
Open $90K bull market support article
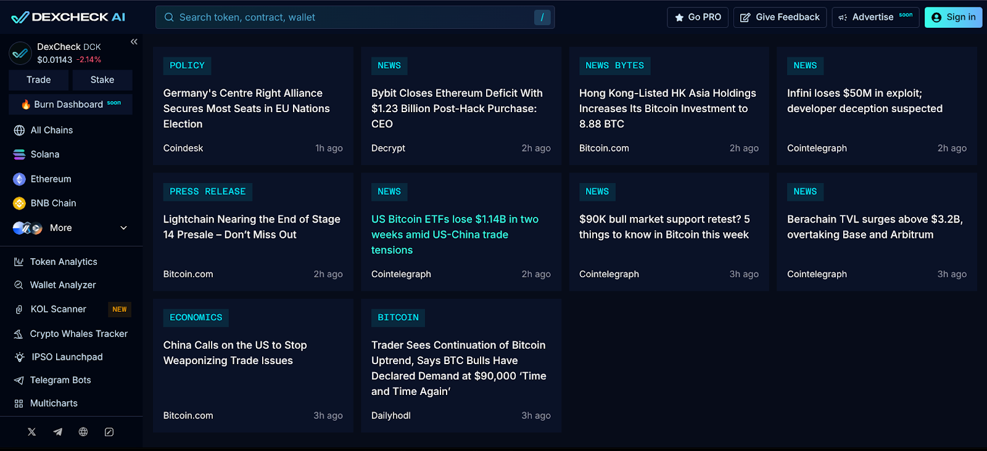click(x=664, y=227)
